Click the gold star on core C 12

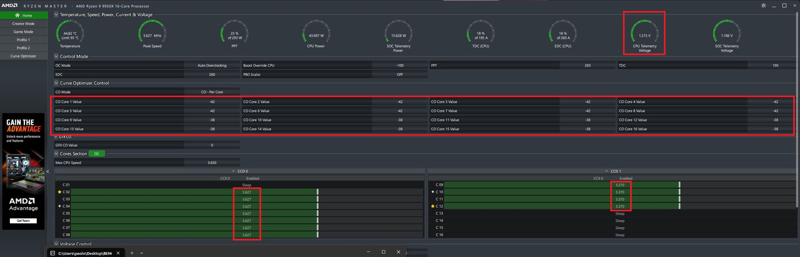click(x=432, y=206)
